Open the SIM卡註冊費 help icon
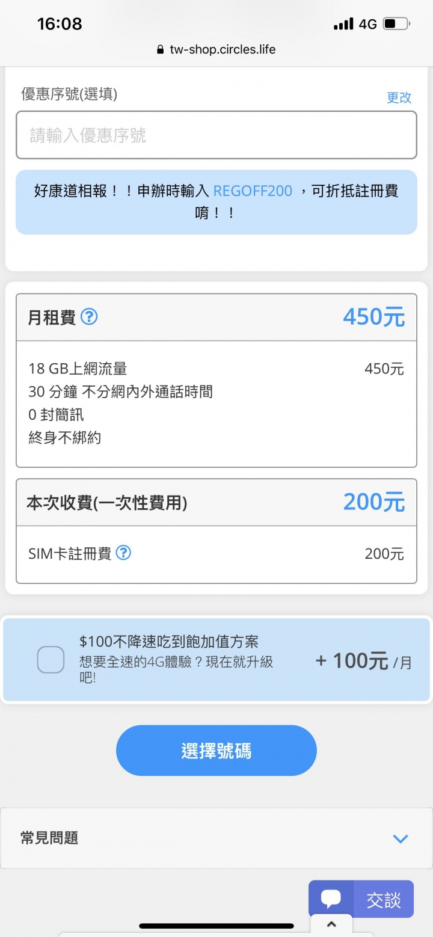Screen dimensions: 433x937 point(123,553)
